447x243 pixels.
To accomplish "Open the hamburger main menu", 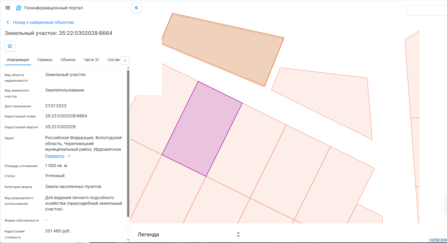I will pos(8,8).
